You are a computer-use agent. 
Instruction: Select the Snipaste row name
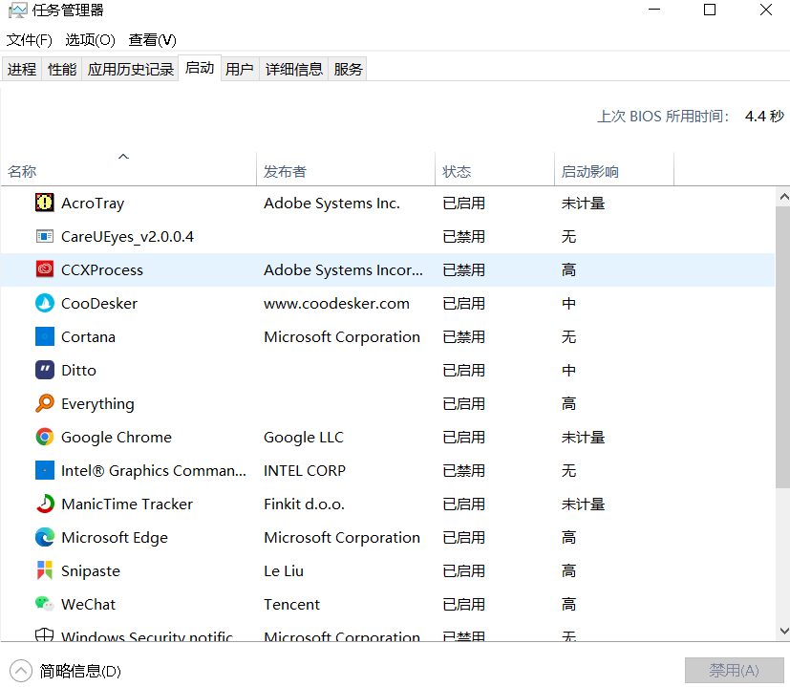pos(91,571)
